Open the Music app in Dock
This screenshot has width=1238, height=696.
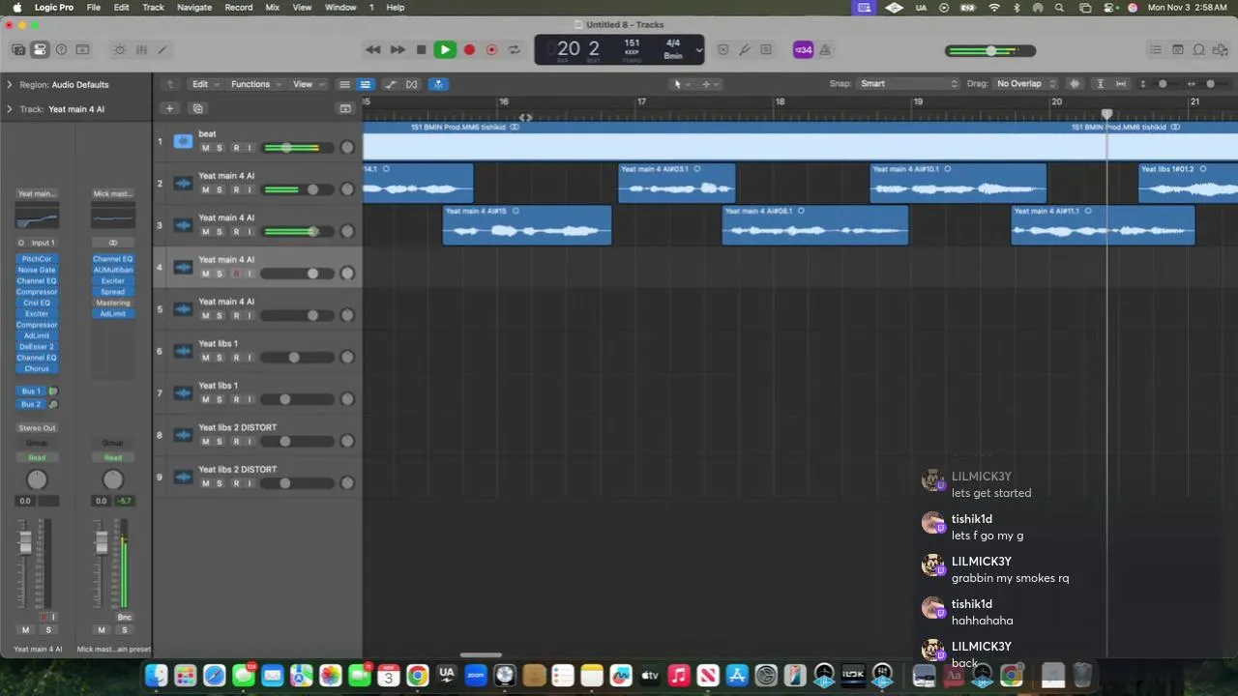click(679, 675)
